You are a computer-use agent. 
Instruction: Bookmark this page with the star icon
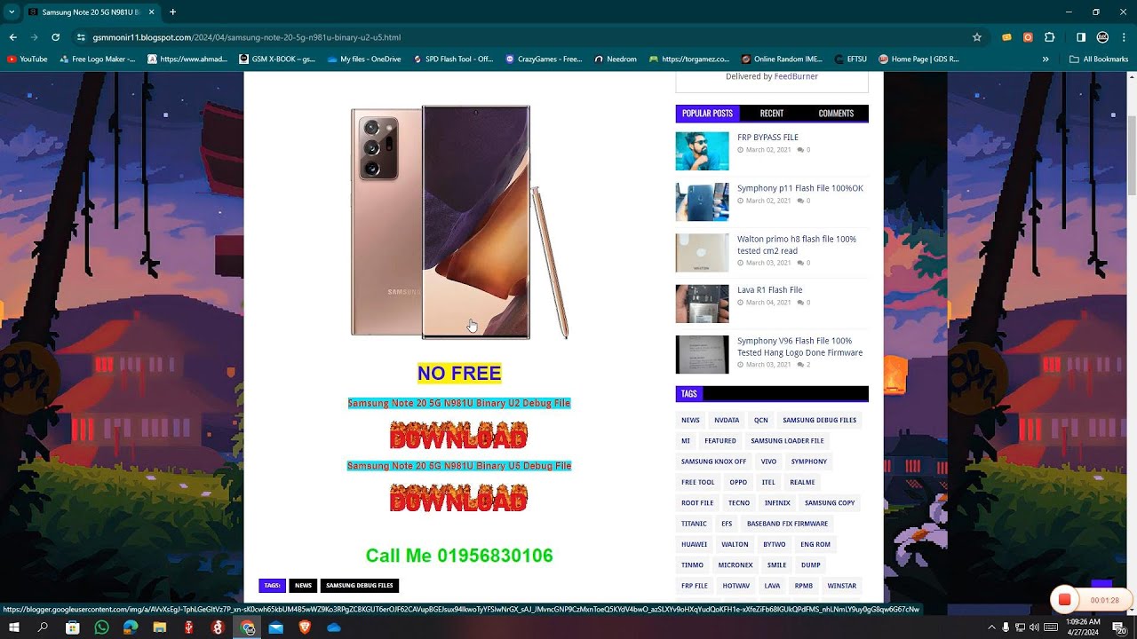[x=977, y=37]
